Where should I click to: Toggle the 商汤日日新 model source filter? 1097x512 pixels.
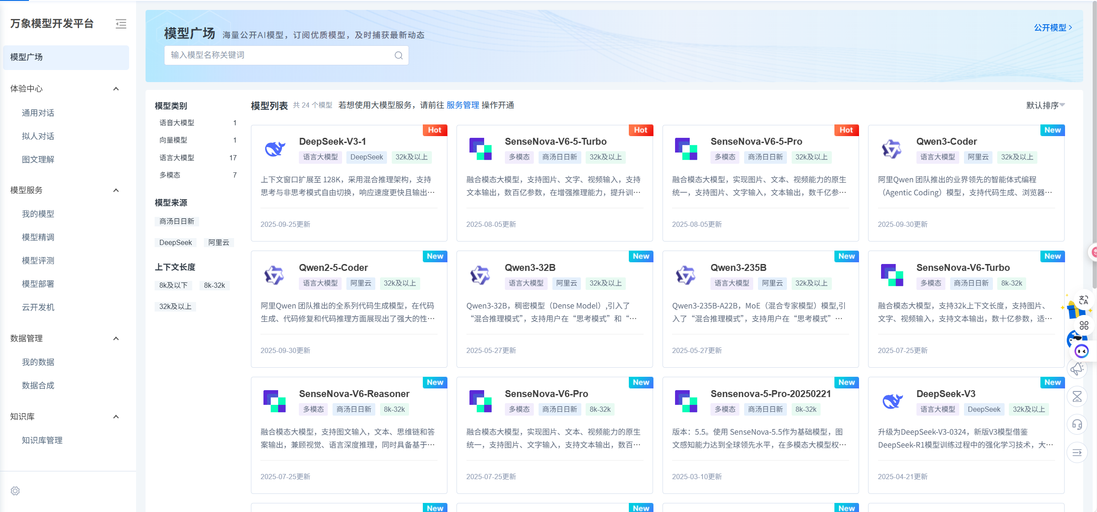click(177, 221)
